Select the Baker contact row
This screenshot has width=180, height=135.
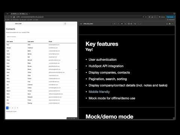41,51
